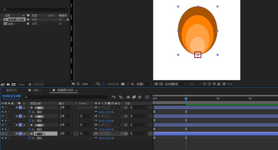The width and height of the screenshot is (278, 150).
Task: Click the 8 bpc color depth button
Action: 22,84
